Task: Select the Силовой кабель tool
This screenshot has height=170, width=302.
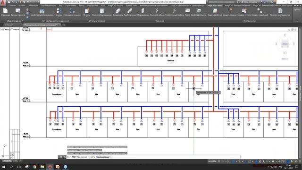Action: [157, 12]
